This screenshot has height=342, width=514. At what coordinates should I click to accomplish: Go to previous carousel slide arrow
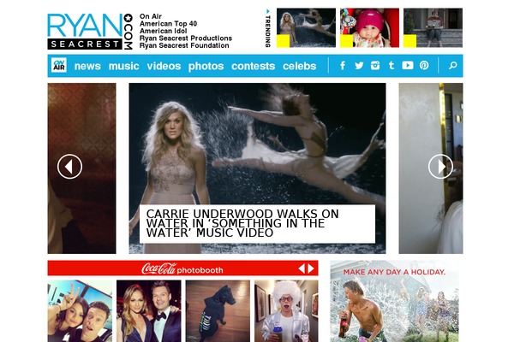coord(70,167)
